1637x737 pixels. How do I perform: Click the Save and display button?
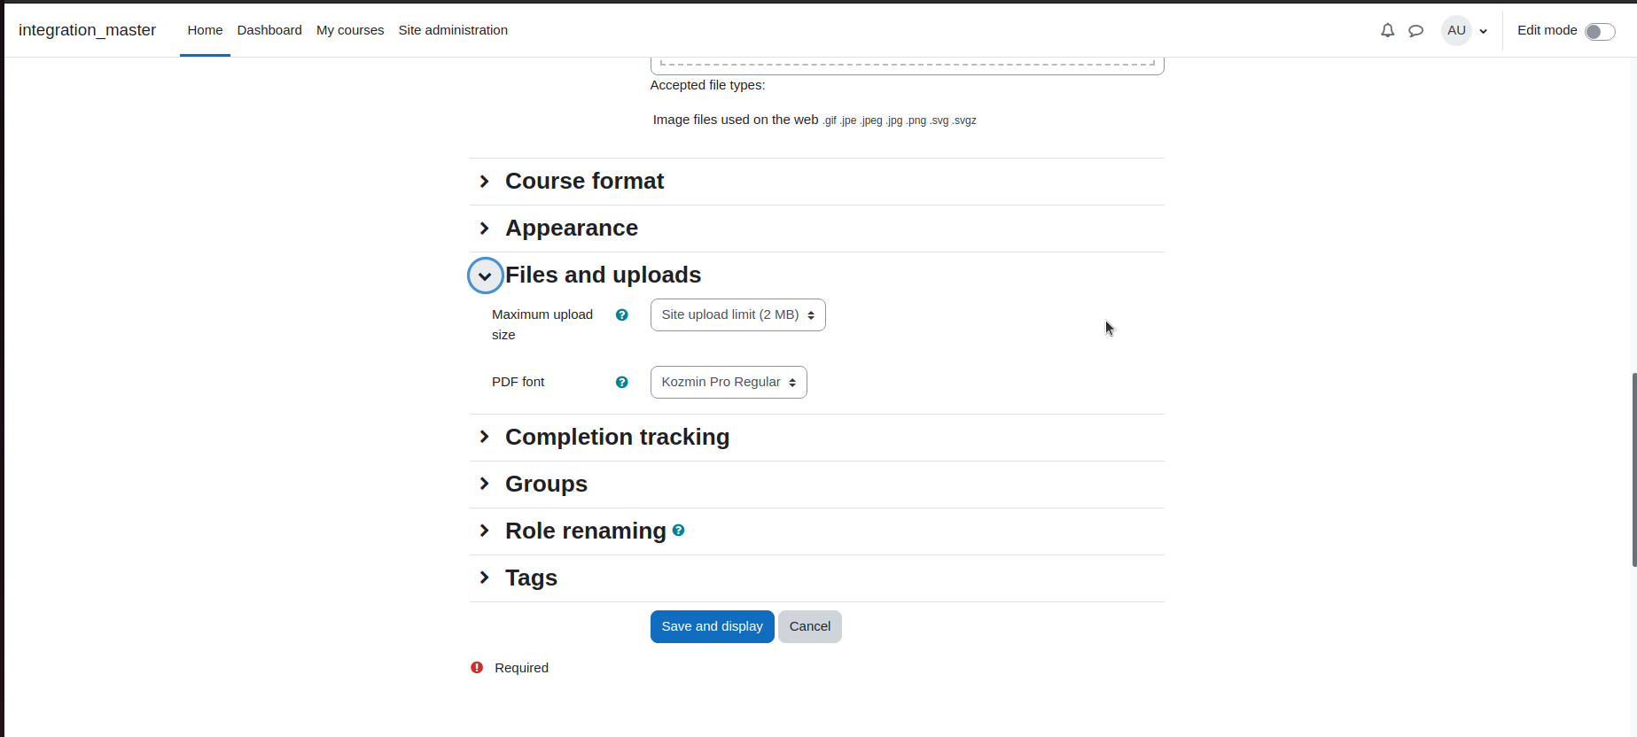712,626
